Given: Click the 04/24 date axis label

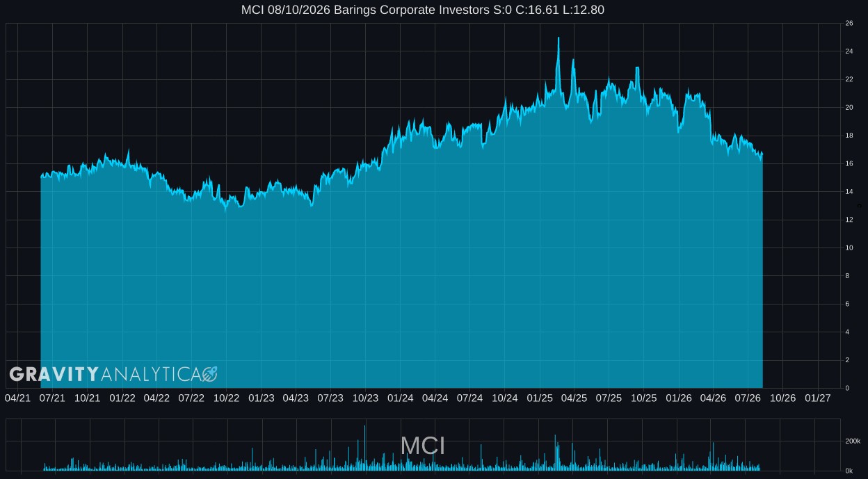Looking at the screenshot, I should (x=435, y=398).
